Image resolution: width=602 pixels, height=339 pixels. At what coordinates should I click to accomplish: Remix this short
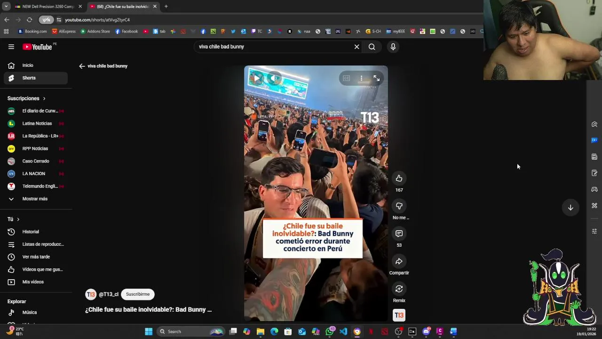(399, 289)
